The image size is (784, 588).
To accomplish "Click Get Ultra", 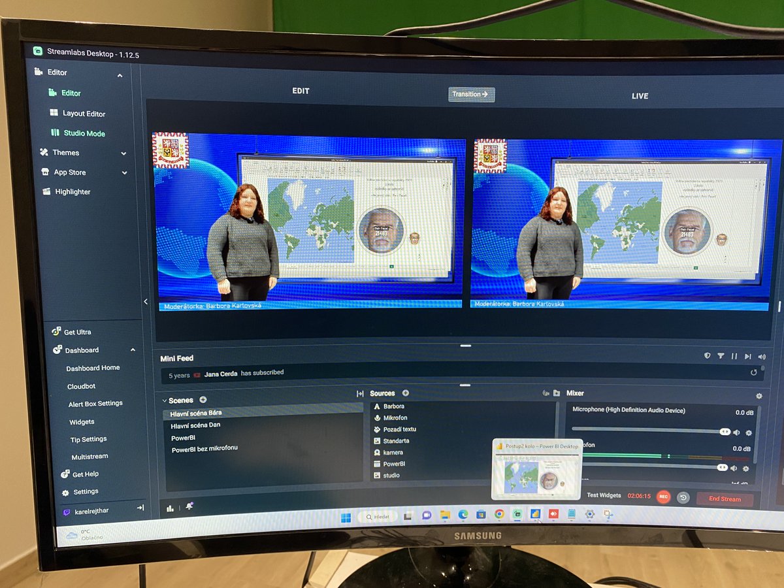I will point(72,332).
